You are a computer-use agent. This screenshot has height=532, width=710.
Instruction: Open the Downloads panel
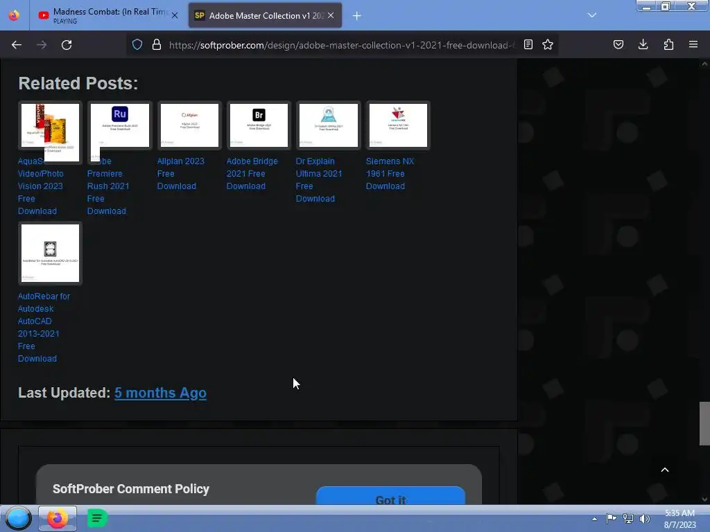pos(643,45)
